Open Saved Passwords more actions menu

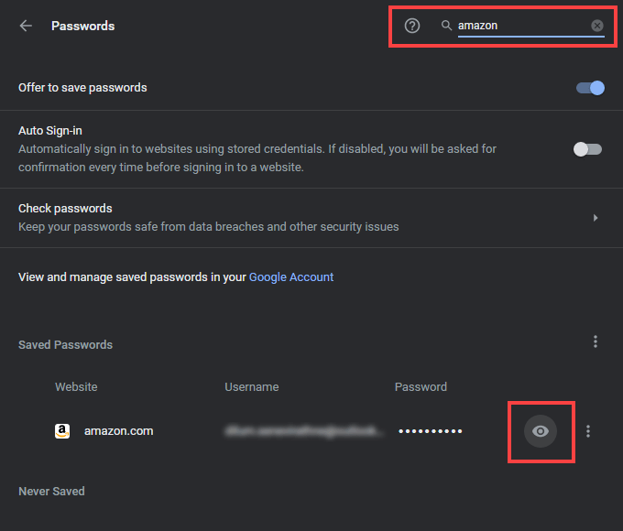pyautogui.click(x=596, y=341)
